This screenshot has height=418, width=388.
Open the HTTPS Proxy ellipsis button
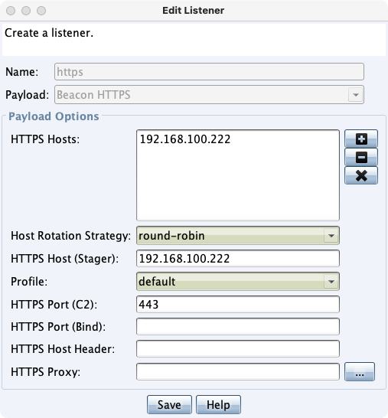pos(360,371)
